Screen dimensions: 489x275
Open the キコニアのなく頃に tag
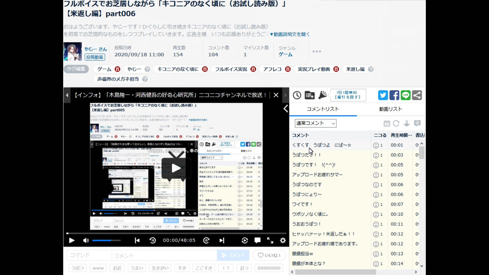pyautogui.click(x=178, y=69)
